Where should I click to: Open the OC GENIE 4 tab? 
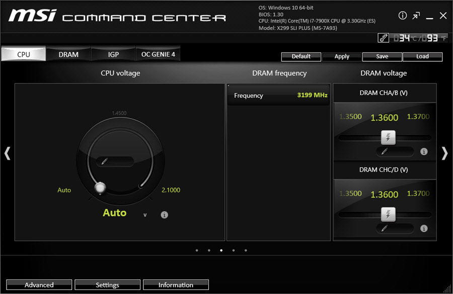[x=158, y=54]
